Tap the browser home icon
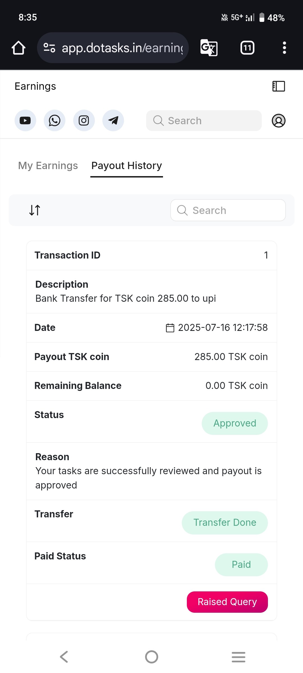 click(19, 48)
